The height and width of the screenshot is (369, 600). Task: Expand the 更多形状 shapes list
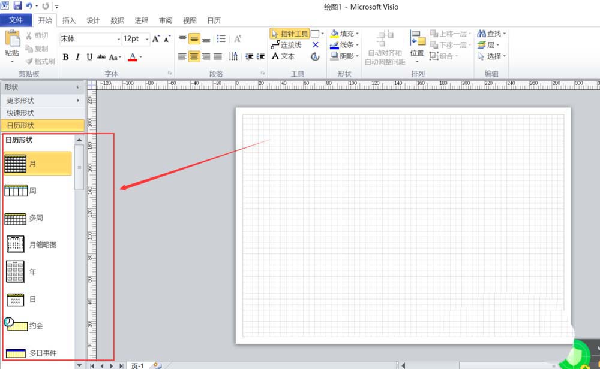[24, 101]
